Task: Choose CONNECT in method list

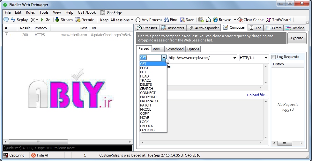Action: (x=153, y=93)
